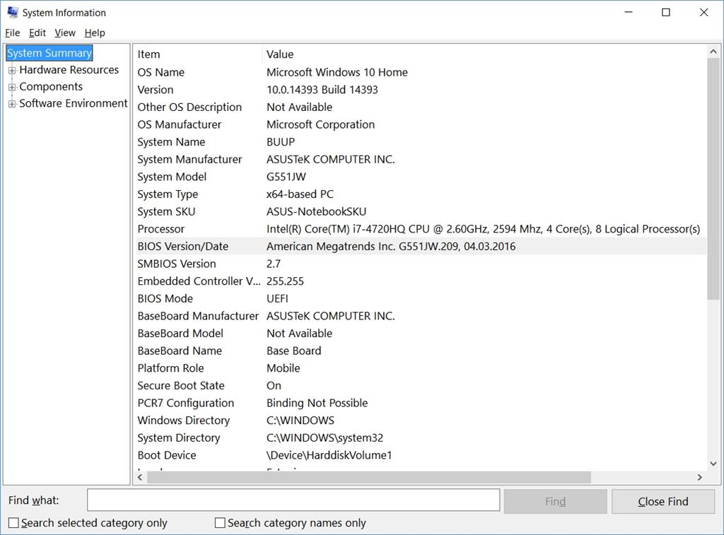
Task: Select the System Name row
Action: (420, 142)
